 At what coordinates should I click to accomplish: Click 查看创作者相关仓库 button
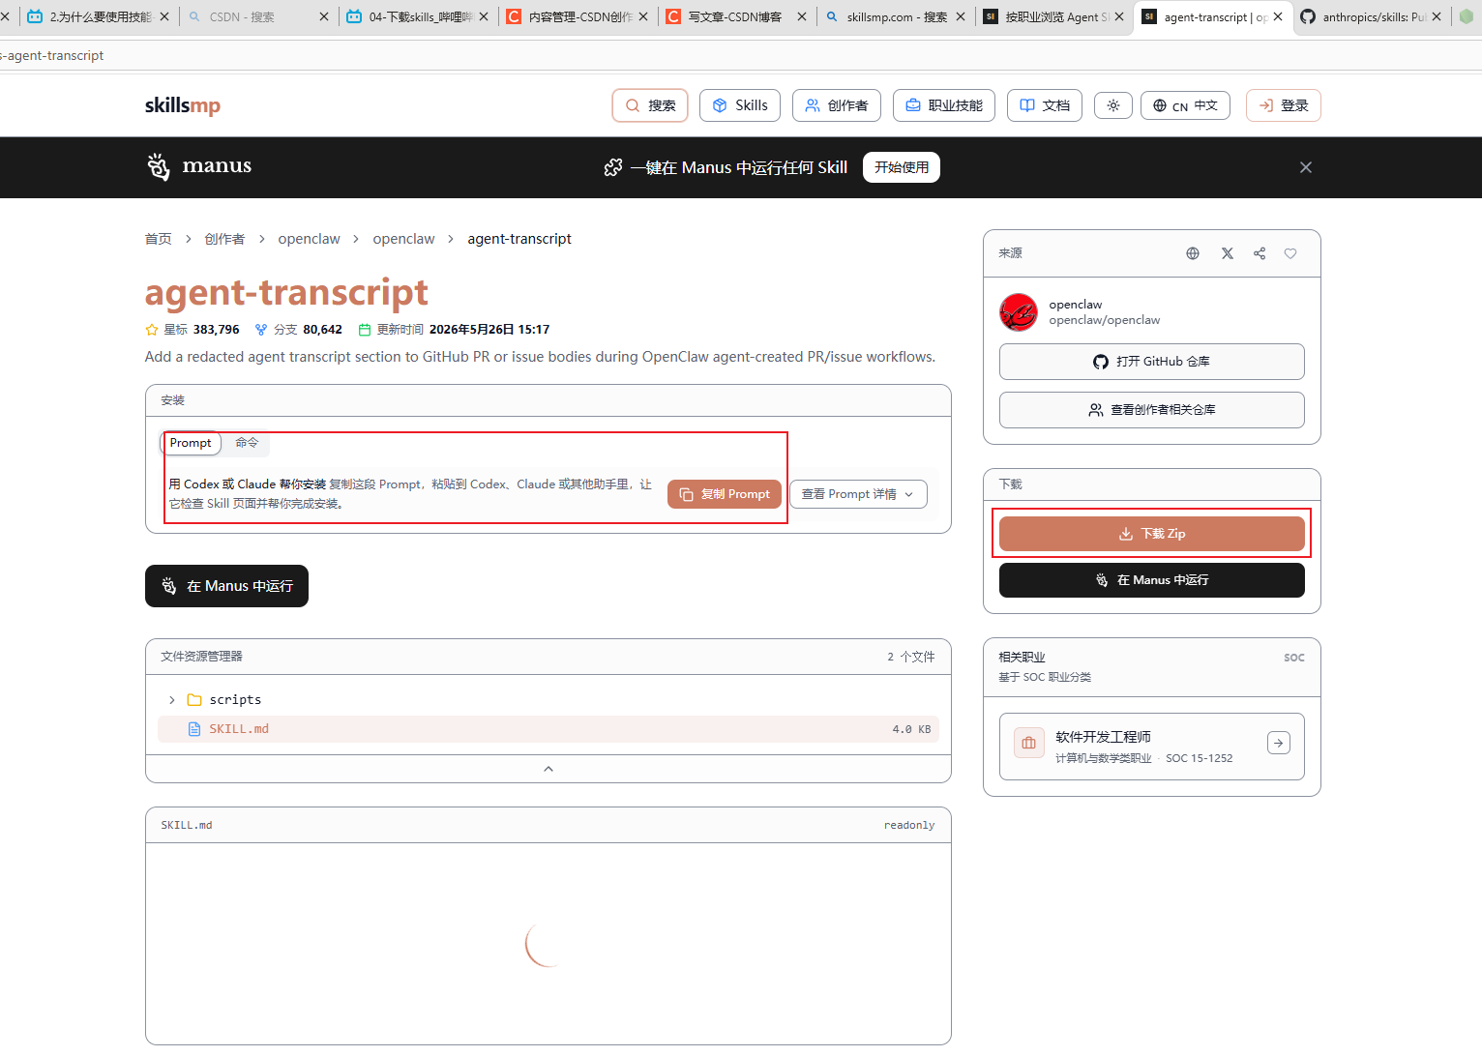pos(1152,410)
